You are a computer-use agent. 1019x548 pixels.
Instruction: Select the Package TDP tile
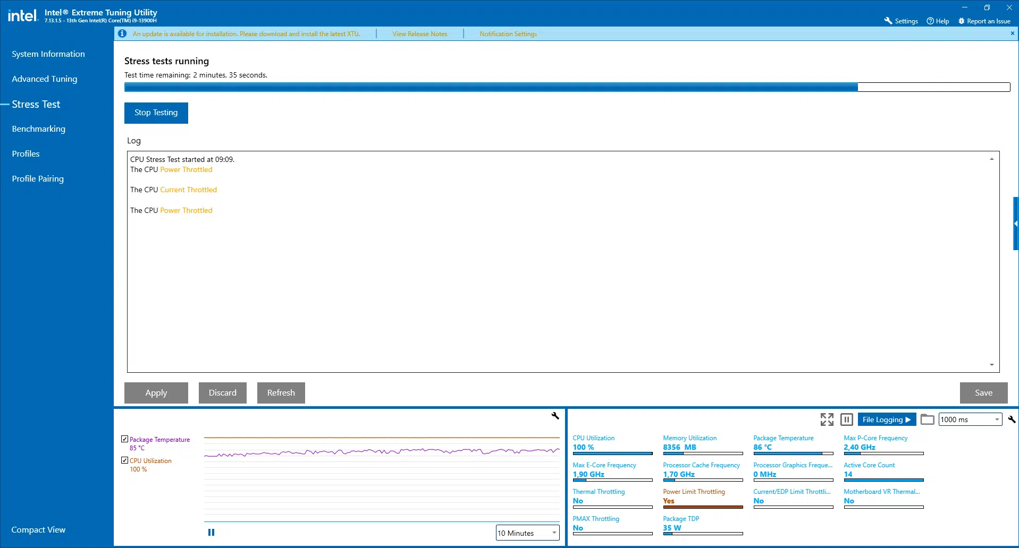pyautogui.click(x=703, y=526)
